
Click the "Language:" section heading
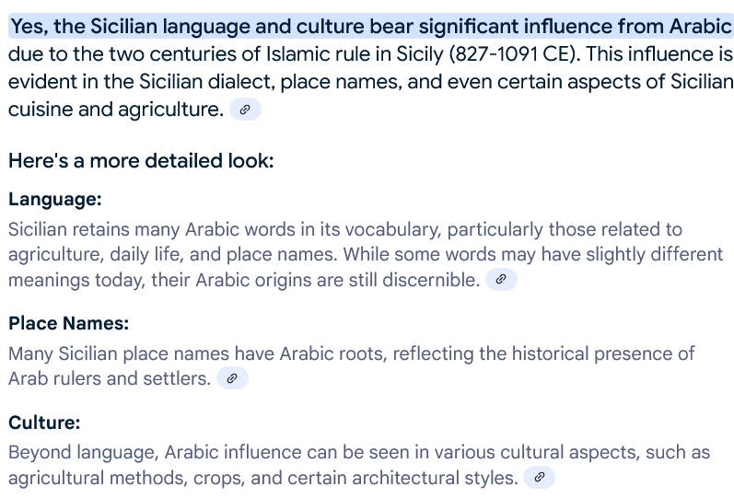coord(55,199)
